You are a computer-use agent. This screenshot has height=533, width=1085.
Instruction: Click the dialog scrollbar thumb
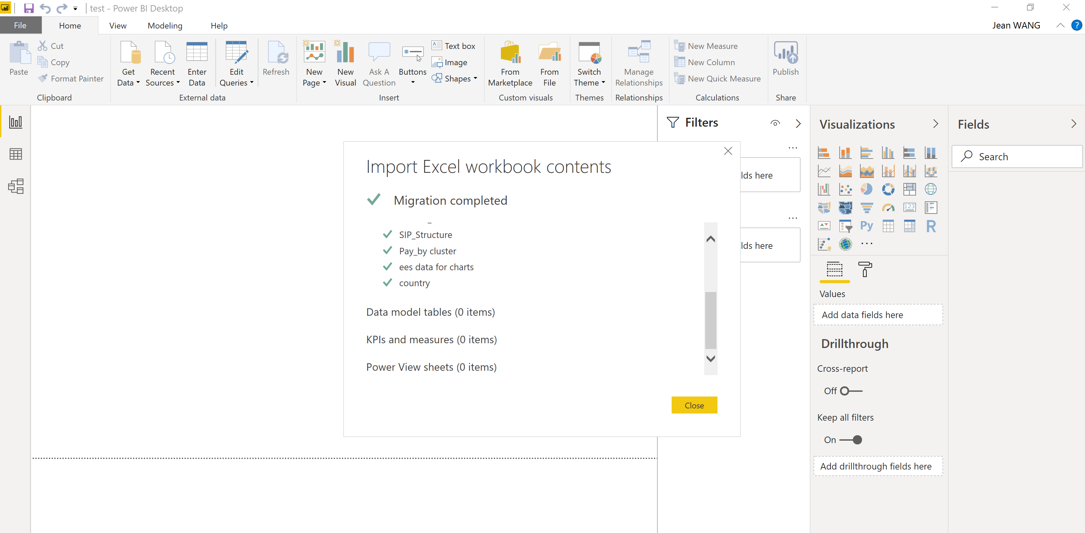[x=711, y=320]
